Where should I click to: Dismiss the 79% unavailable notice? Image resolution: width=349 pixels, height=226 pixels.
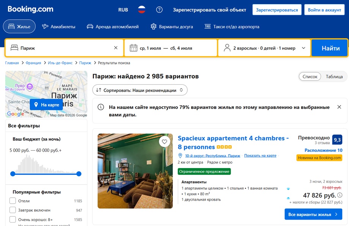[x=339, y=107]
